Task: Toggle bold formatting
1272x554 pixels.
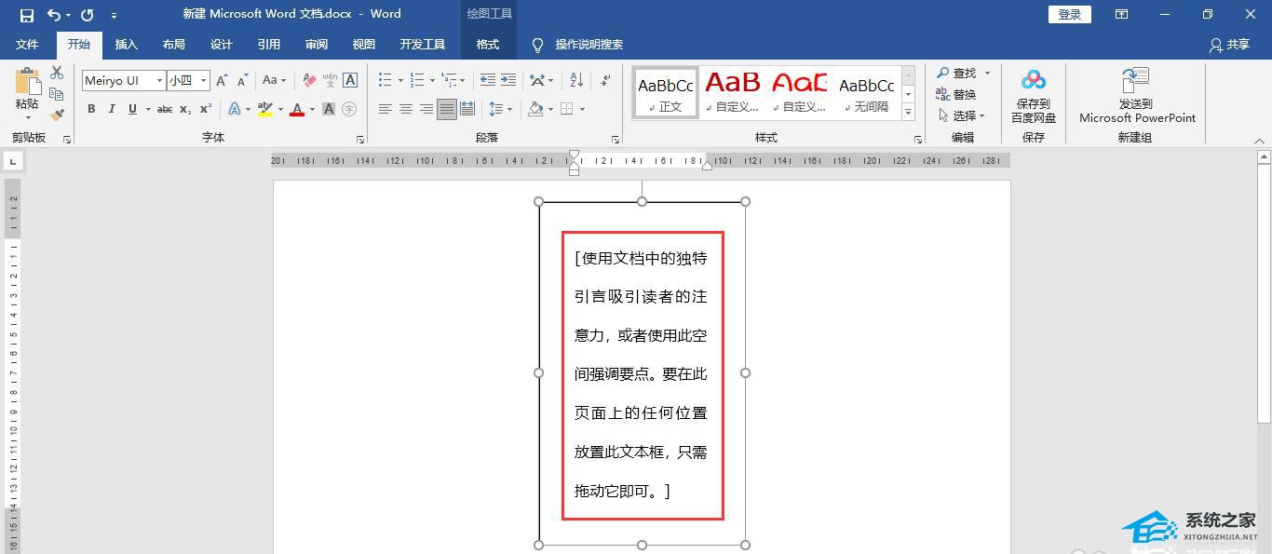Action: 91,109
